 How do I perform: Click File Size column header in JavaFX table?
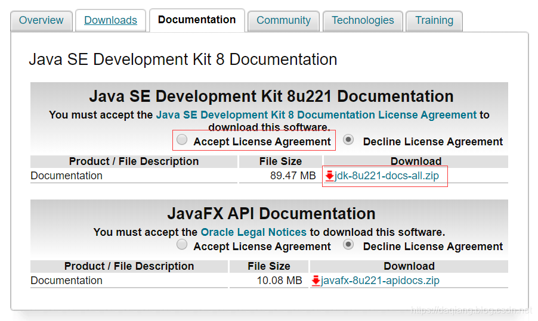tap(269, 266)
